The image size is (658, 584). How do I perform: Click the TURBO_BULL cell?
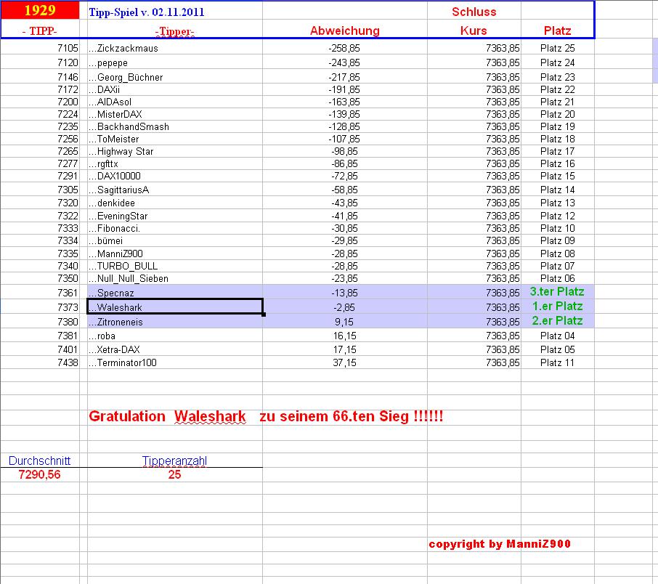click(x=174, y=266)
